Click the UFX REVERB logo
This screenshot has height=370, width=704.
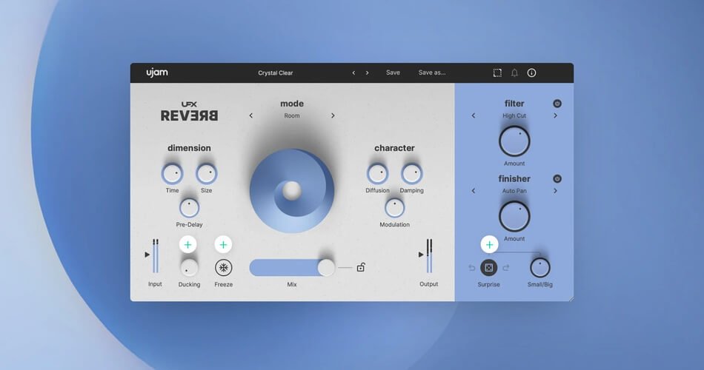[x=189, y=112]
